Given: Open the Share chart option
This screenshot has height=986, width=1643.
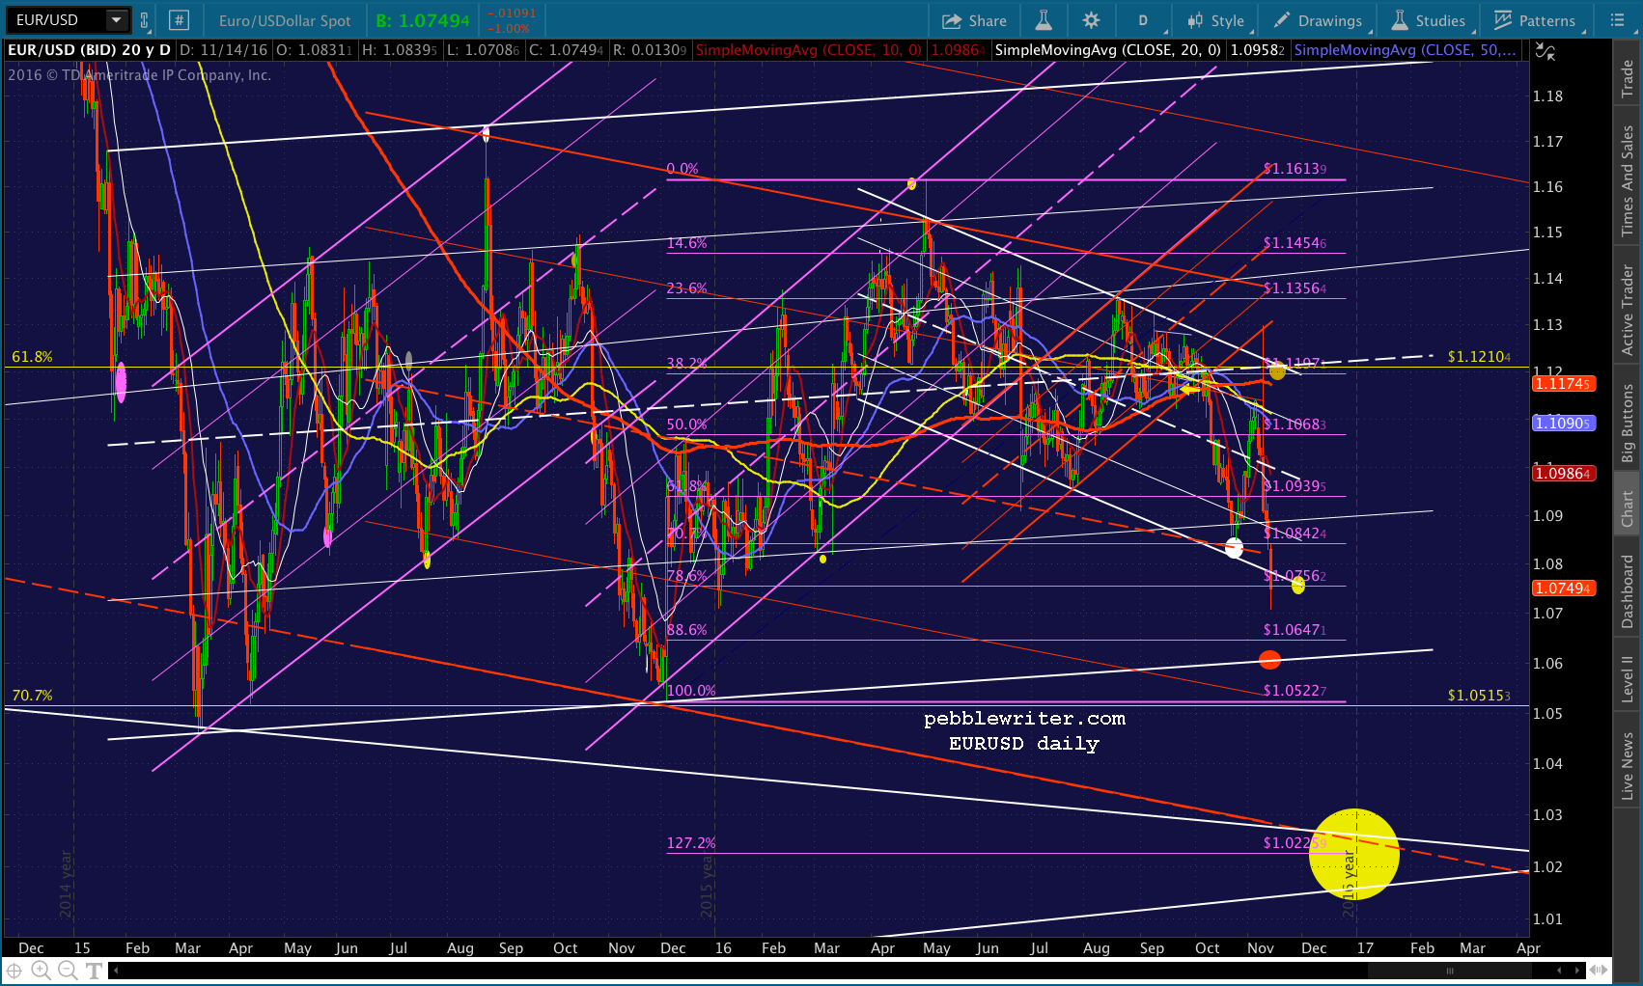Looking at the screenshot, I should [974, 19].
